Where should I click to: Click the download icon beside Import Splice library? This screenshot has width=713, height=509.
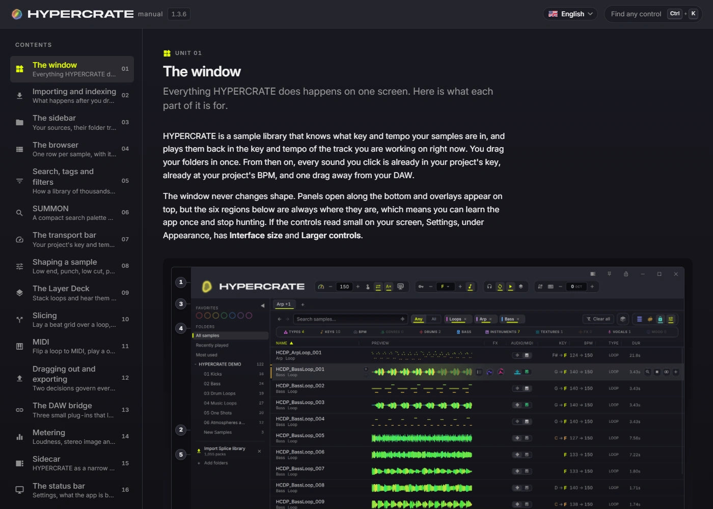pos(199,450)
